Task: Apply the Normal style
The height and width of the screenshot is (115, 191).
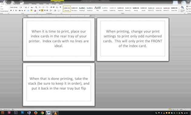Action: coord(67,9)
